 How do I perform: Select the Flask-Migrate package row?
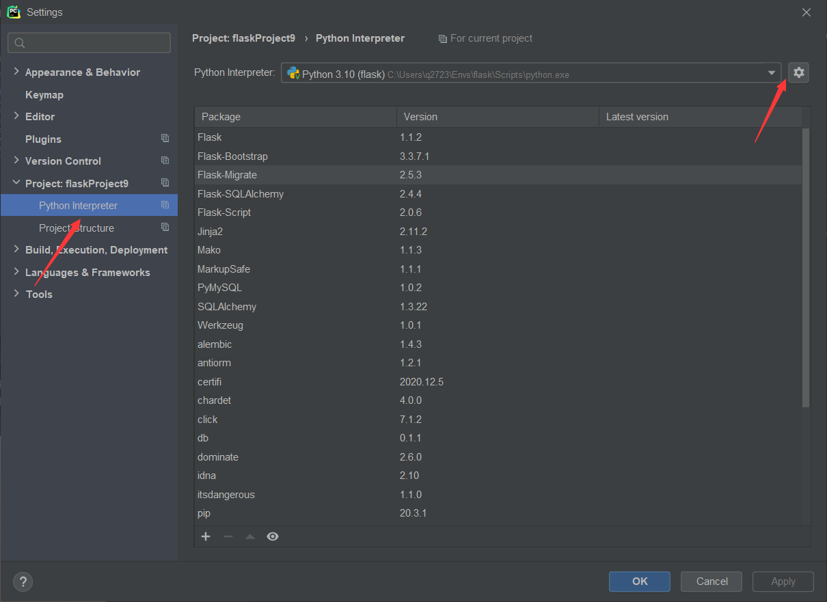point(498,175)
